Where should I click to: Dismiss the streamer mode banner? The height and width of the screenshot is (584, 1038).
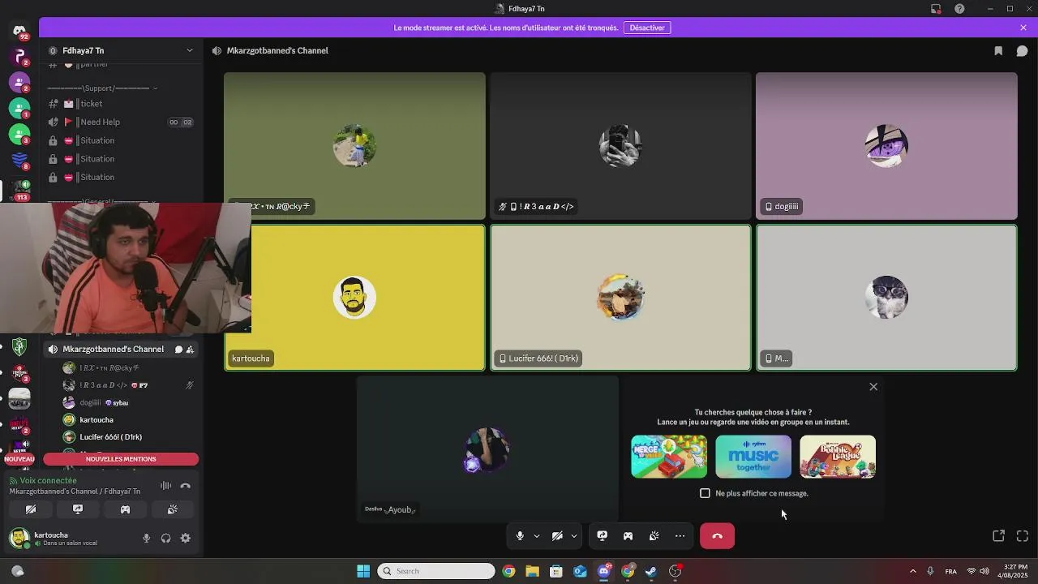point(1023,28)
